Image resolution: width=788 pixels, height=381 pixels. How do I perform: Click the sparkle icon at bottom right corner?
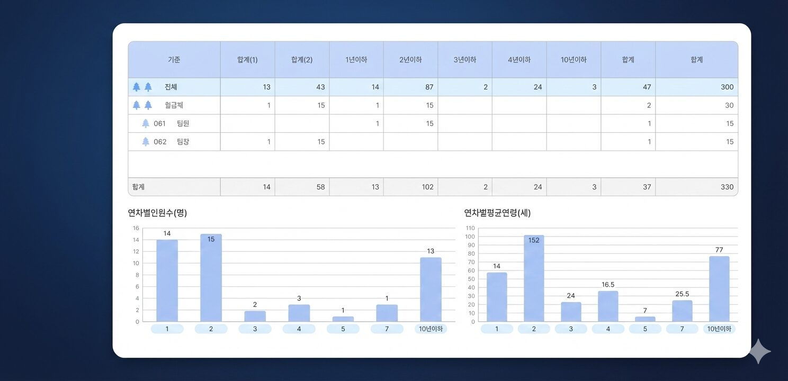coord(758,350)
